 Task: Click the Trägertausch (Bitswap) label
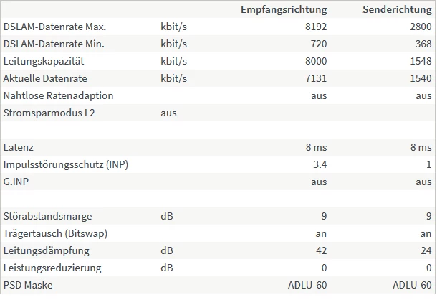tap(55, 234)
